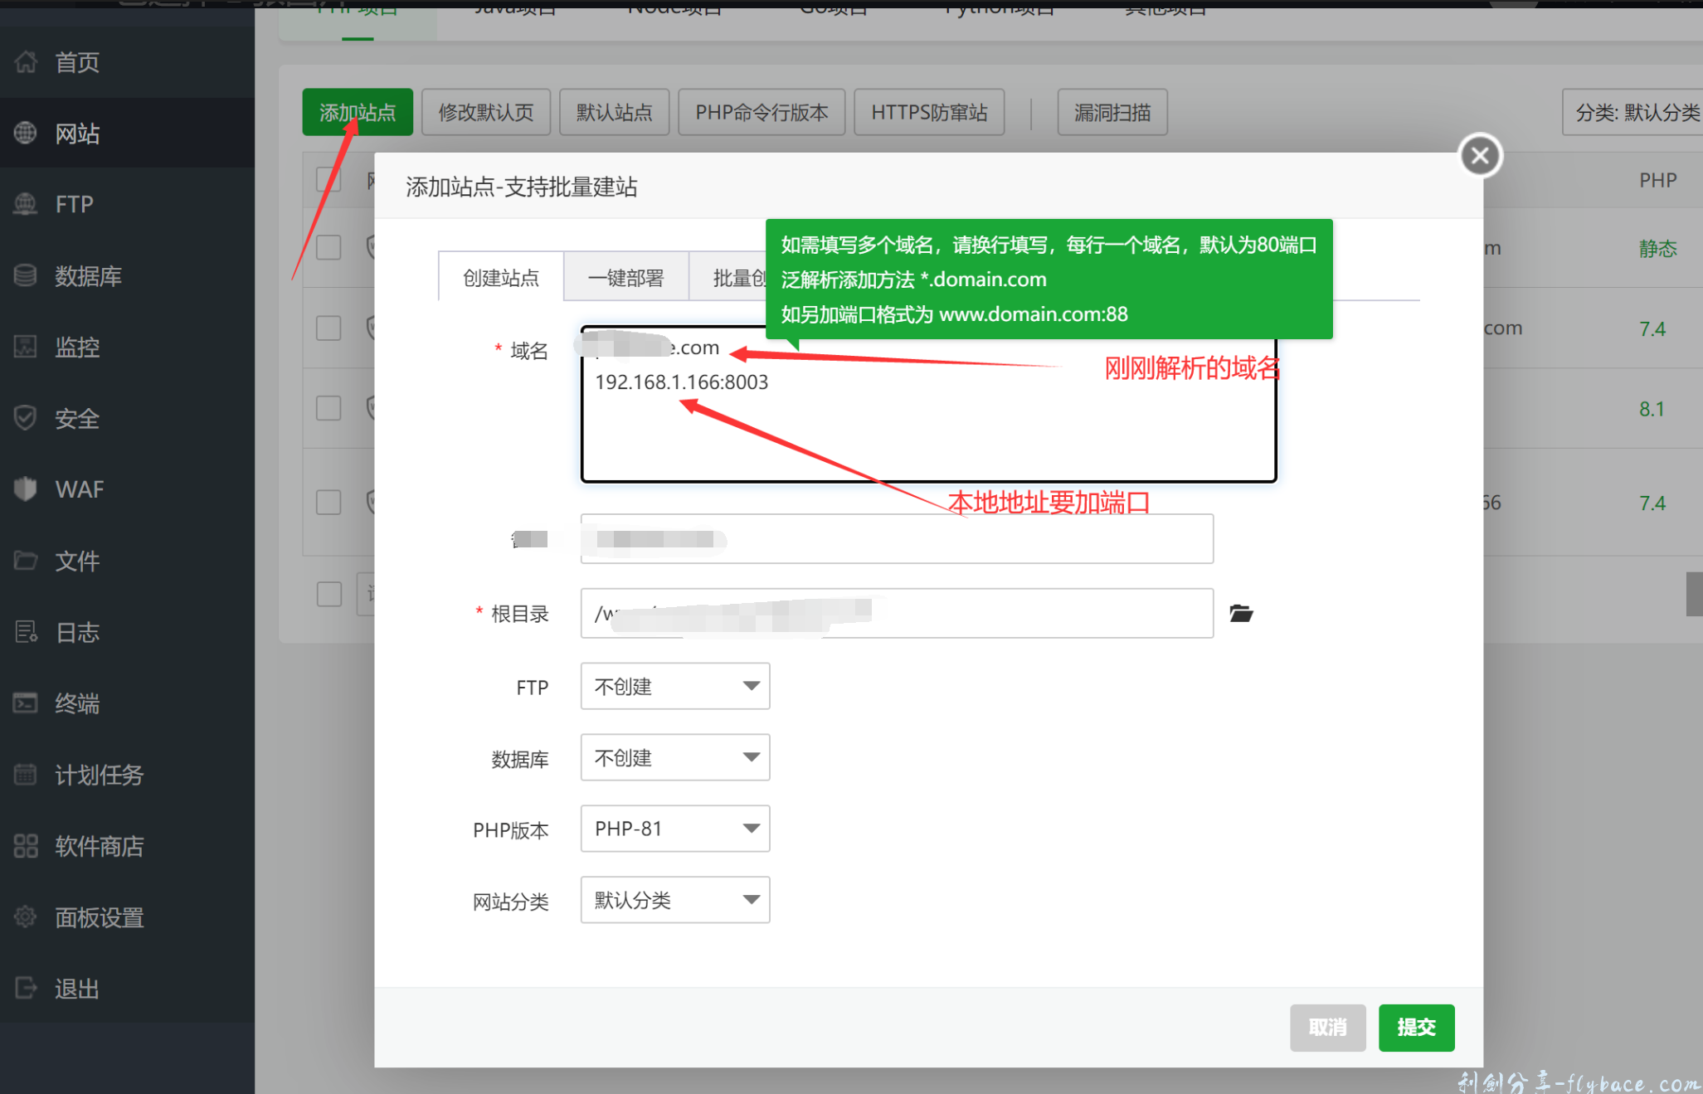The width and height of the screenshot is (1703, 1094).
Task: Open panel settings gear icon
Action: click(26, 917)
